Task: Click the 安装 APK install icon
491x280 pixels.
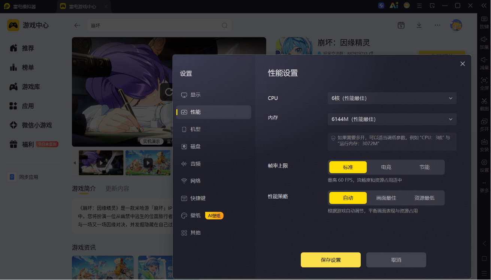Action: pos(484,145)
